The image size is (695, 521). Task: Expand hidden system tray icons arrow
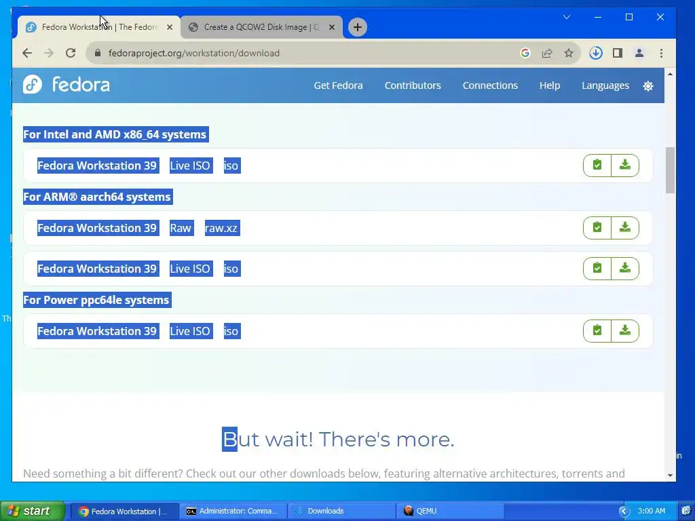point(624,512)
